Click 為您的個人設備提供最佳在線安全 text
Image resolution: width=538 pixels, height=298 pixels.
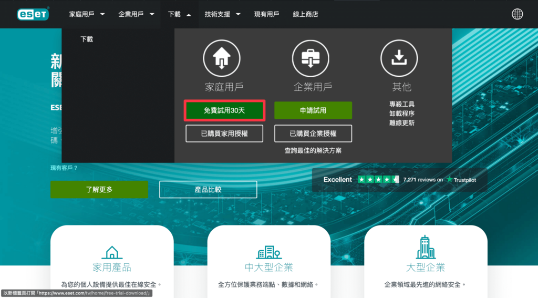pyautogui.click(x=112, y=285)
